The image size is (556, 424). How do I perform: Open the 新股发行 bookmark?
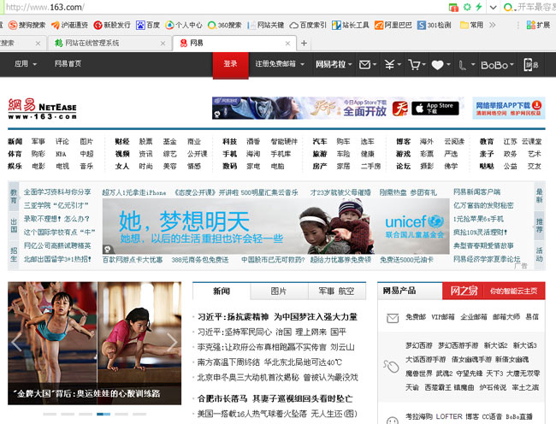tap(112, 25)
